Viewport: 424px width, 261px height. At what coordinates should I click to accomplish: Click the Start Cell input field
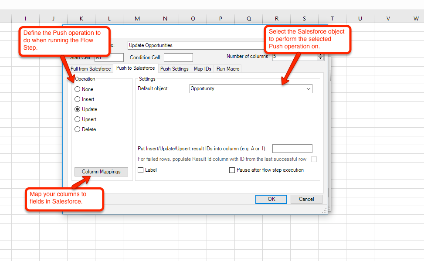(109, 58)
